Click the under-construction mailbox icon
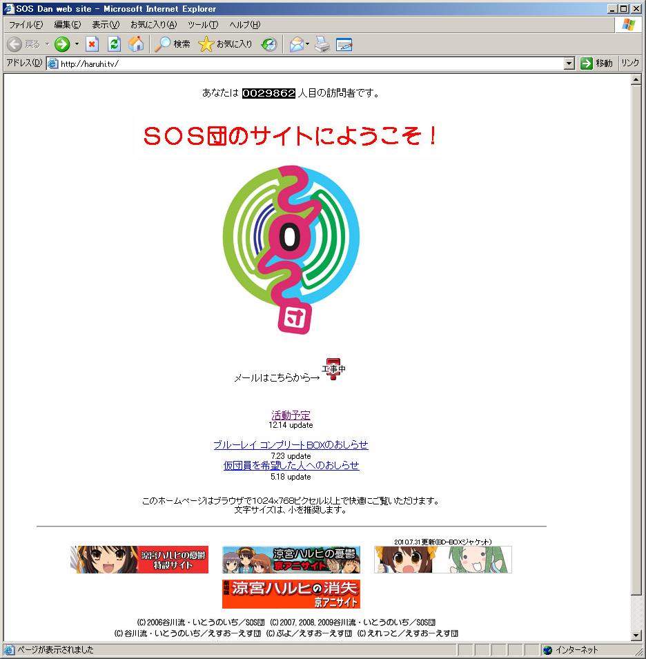Viewport: 646px width, 659px height. tap(333, 369)
